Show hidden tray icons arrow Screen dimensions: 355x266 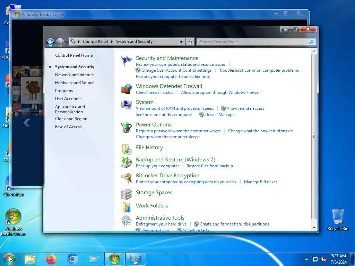[306, 259]
